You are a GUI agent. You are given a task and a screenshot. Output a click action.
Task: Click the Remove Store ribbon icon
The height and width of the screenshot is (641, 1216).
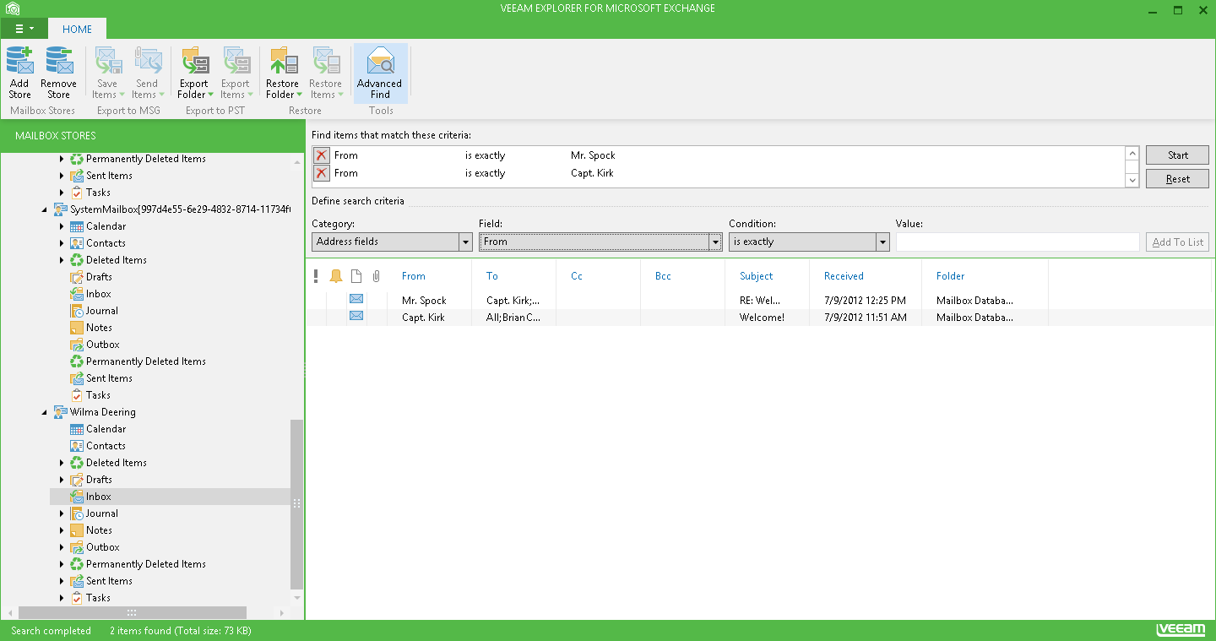click(x=59, y=62)
